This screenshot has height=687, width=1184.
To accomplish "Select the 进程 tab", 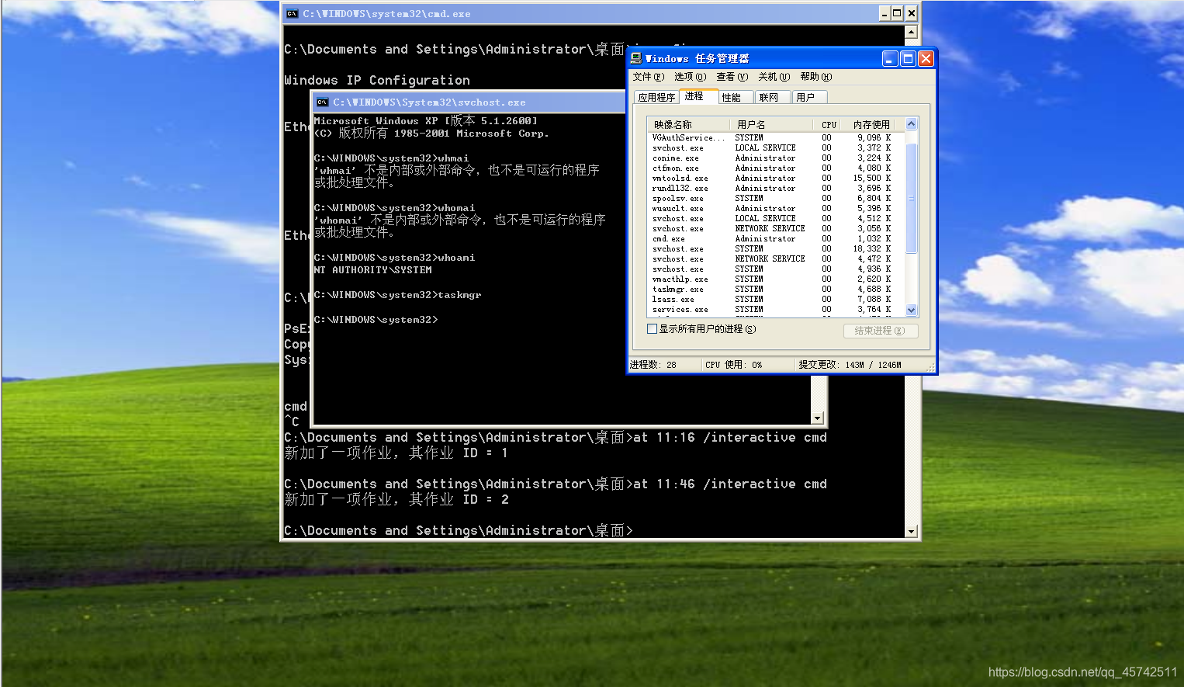I will tap(698, 96).
